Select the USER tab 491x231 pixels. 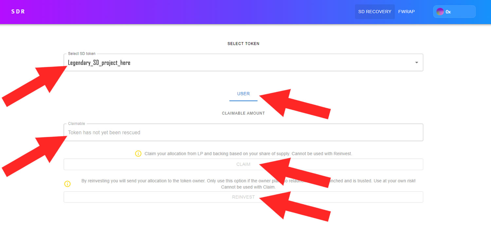(243, 94)
